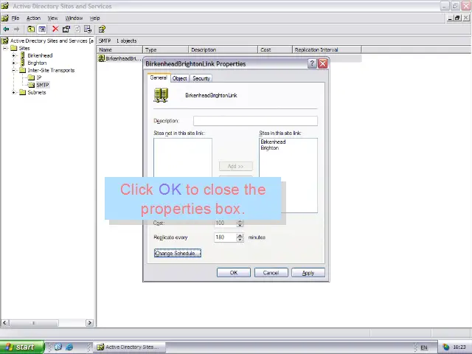472x354 pixels.
Task: Increase the Replicate every value with the up arrow
Action: click(240, 235)
